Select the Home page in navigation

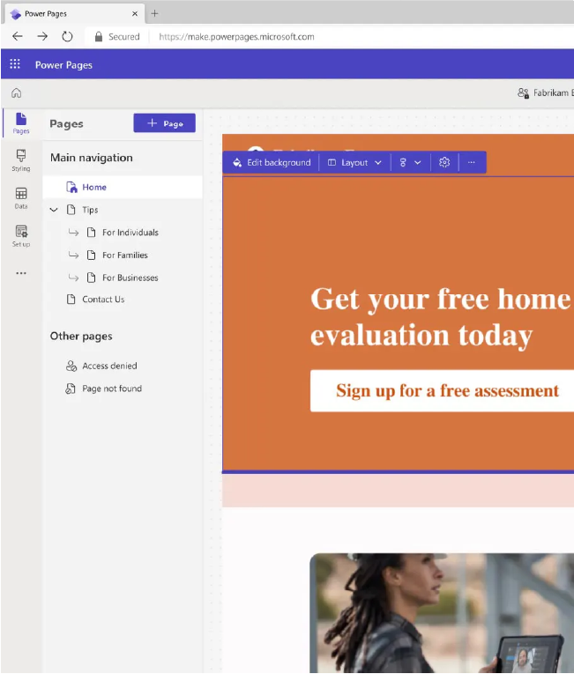[123, 187]
